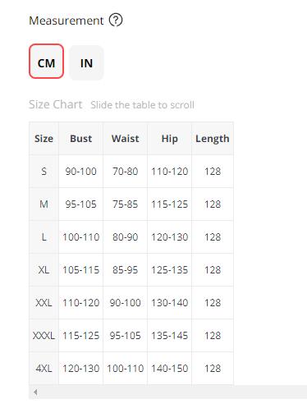Select the S size row label
Viewport: 307px width, 413px height.
click(x=44, y=172)
